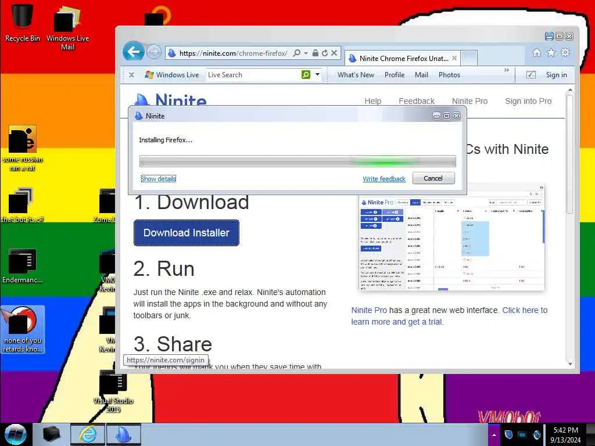The height and width of the screenshot is (446, 595).
Task: Open the browser Home icon
Action: click(536, 53)
